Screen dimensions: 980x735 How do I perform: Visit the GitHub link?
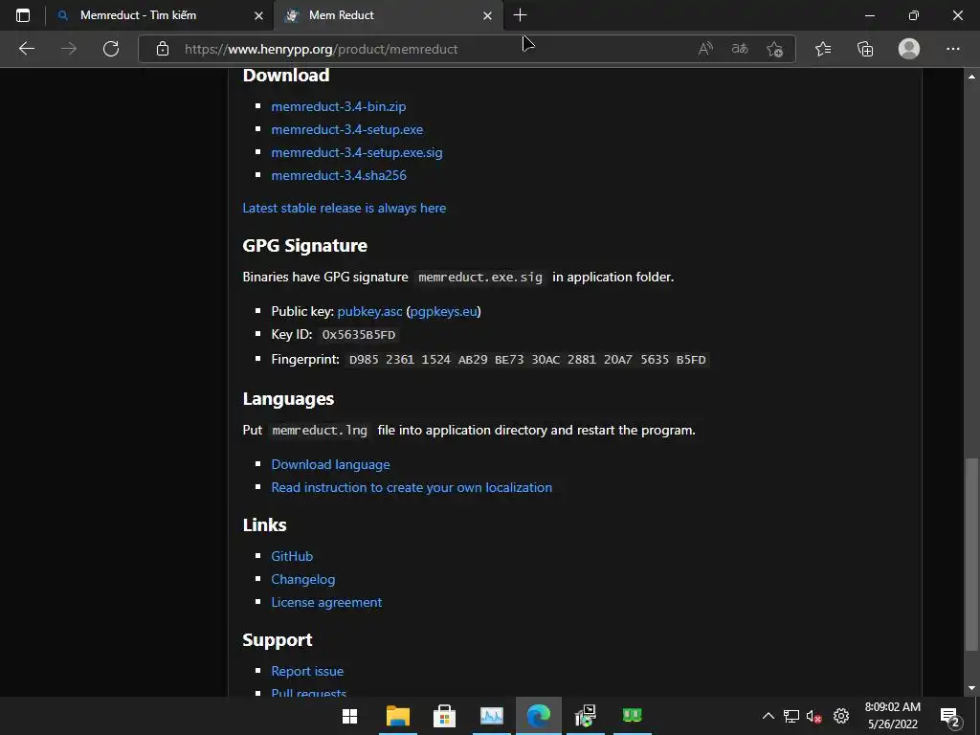[292, 556]
